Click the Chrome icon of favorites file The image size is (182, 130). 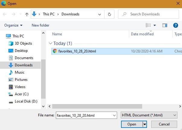click(x=55, y=51)
